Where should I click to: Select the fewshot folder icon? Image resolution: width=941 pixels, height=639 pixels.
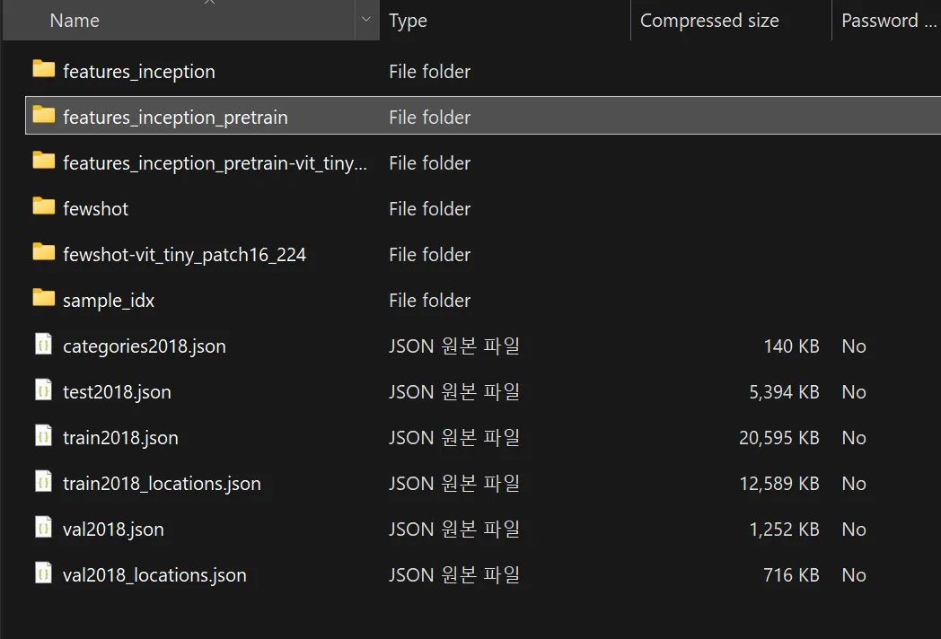tap(43, 207)
